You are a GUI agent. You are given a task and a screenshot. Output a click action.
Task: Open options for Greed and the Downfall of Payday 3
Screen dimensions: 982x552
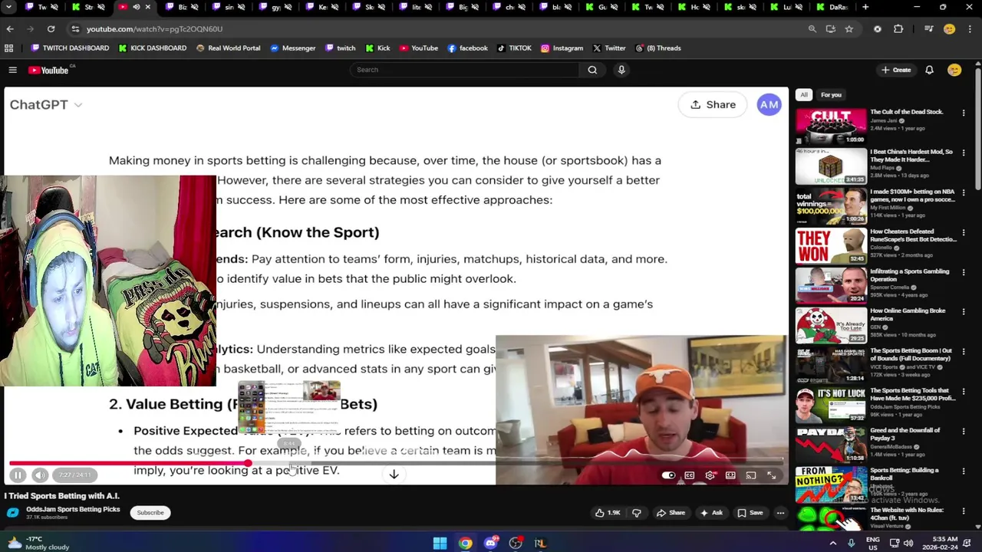[x=964, y=432]
